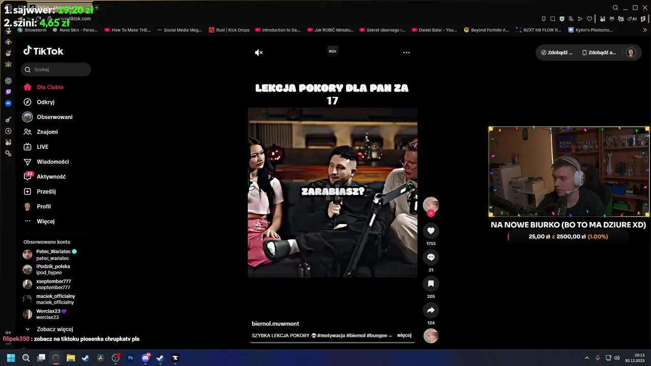
Task: Go to Dla Ciebie feed
Action: click(x=44, y=87)
